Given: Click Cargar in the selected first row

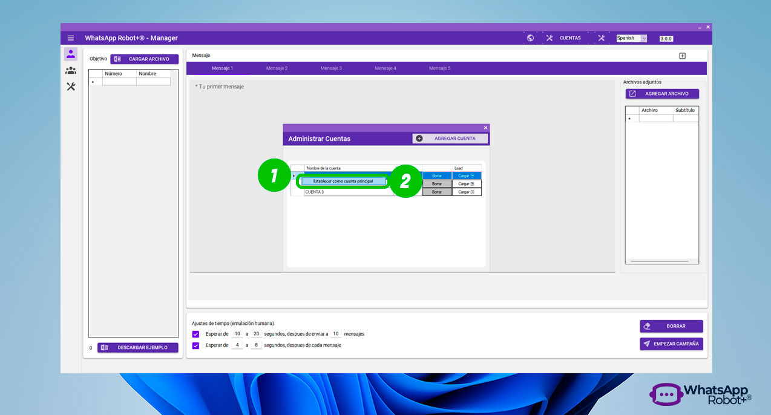Looking at the screenshot, I should tap(467, 175).
